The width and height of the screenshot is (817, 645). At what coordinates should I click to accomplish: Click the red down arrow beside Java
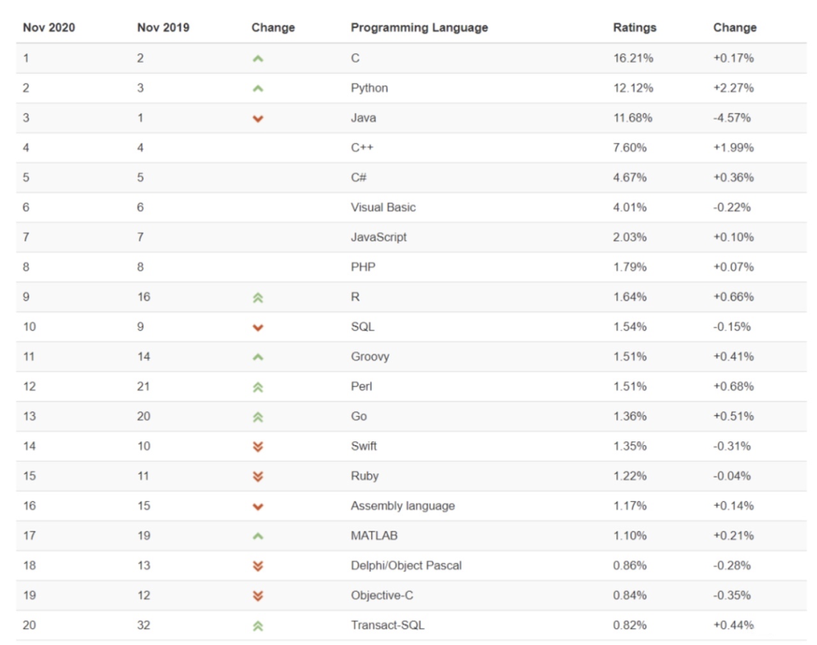click(257, 119)
